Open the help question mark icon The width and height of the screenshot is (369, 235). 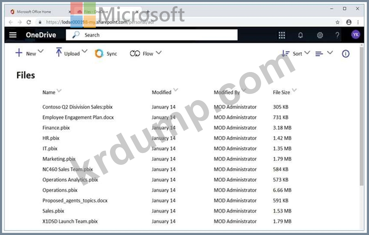coord(337,35)
